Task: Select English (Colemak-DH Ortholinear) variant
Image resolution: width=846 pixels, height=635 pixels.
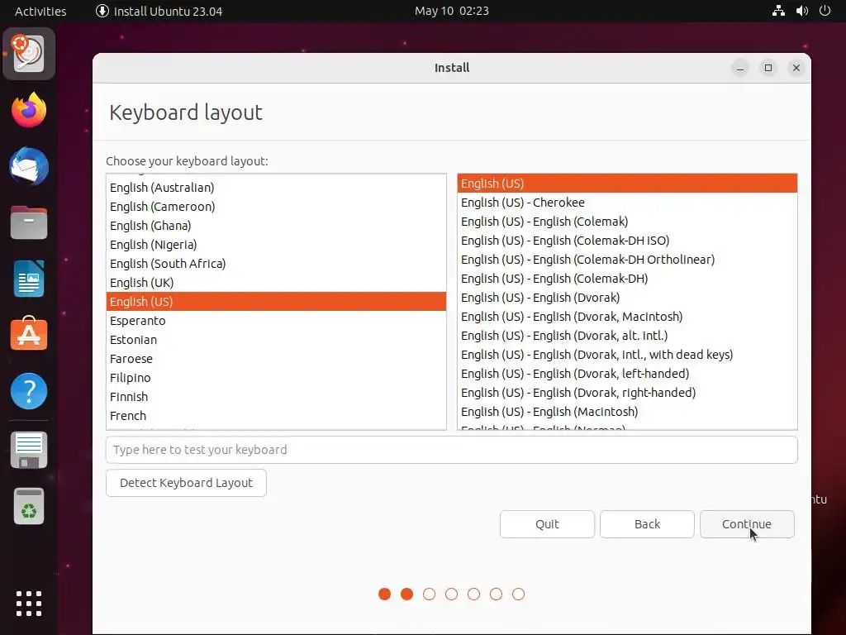Action: (x=627, y=260)
